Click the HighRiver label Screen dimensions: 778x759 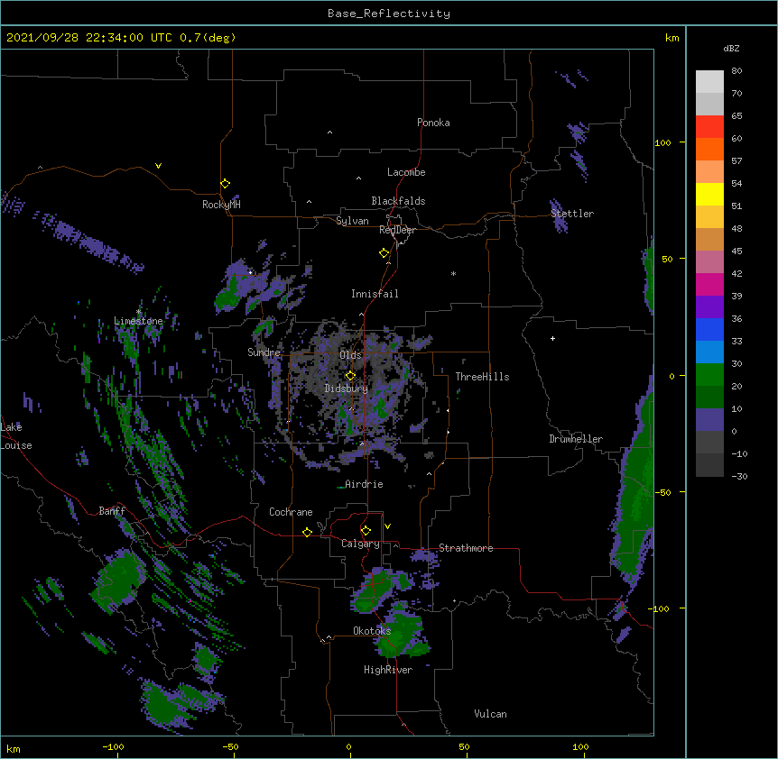click(x=388, y=670)
